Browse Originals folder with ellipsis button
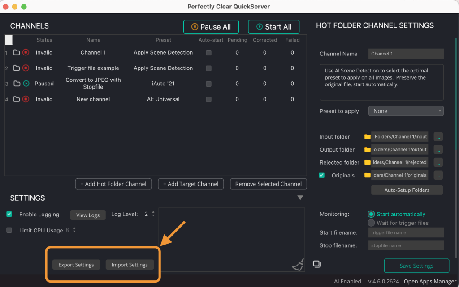Viewport: 459px width, 287px height. coord(438,175)
